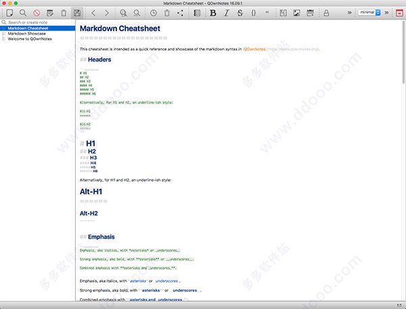Insert block quote
This screenshot has height=309, width=406.
pyautogui.click(x=267, y=12)
